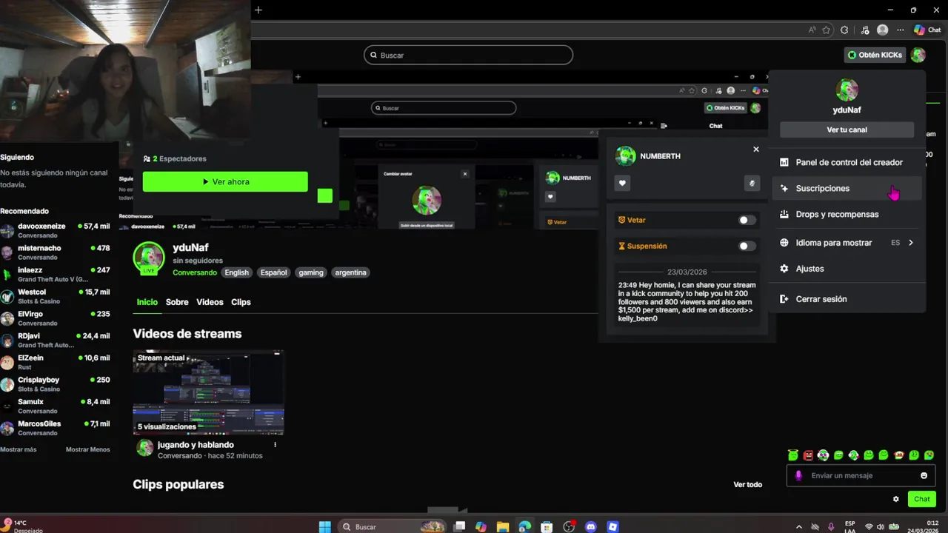Click the Edge read aloud icon
This screenshot has width=948, height=533.
pyautogui.click(x=812, y=30)
